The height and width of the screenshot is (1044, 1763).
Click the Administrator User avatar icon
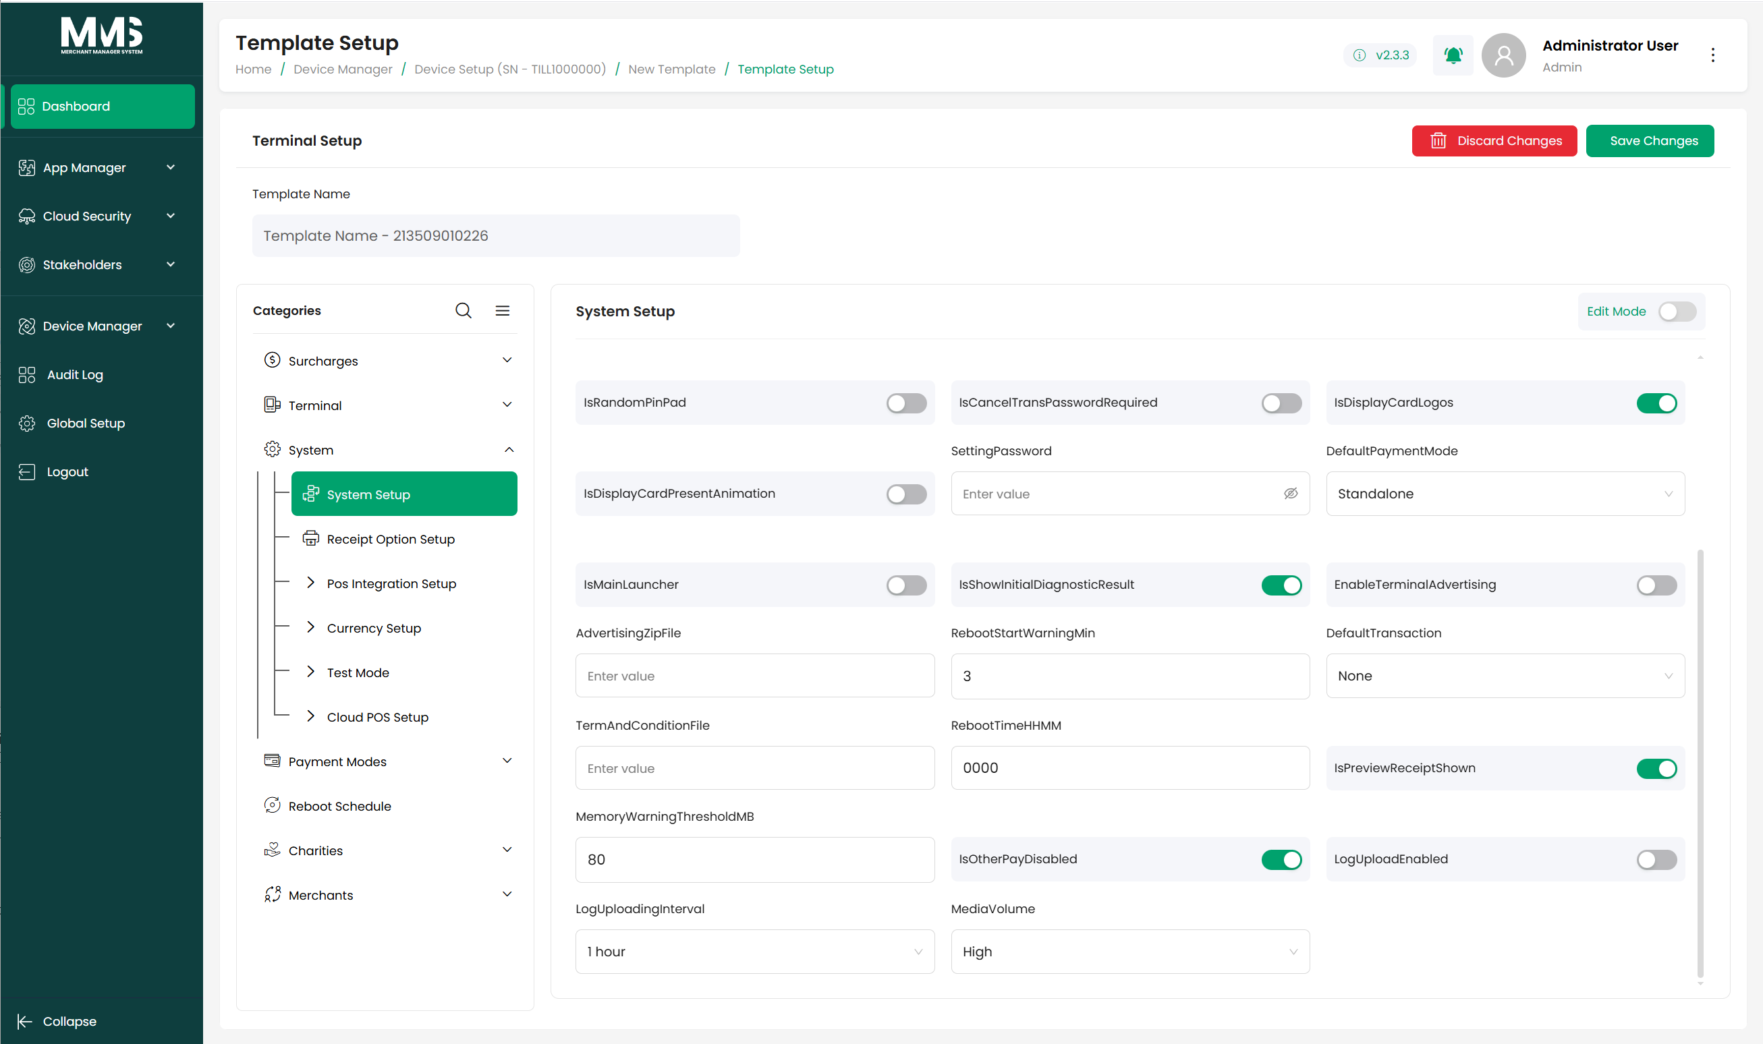(1503, 55)
